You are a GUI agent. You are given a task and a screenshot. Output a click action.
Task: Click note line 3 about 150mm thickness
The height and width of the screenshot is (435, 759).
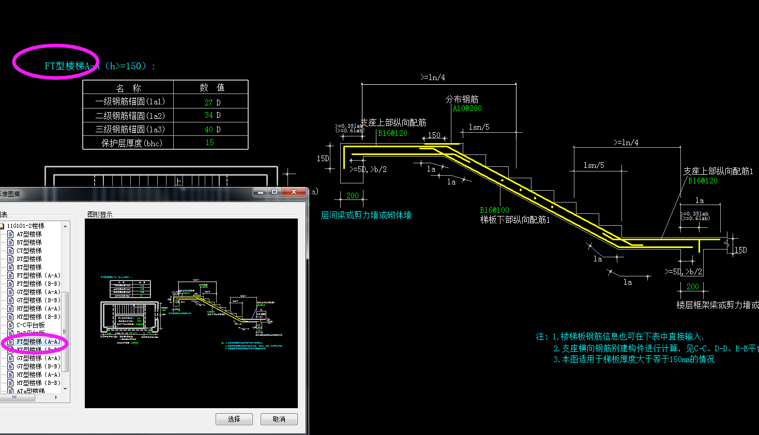coord(634,359)
